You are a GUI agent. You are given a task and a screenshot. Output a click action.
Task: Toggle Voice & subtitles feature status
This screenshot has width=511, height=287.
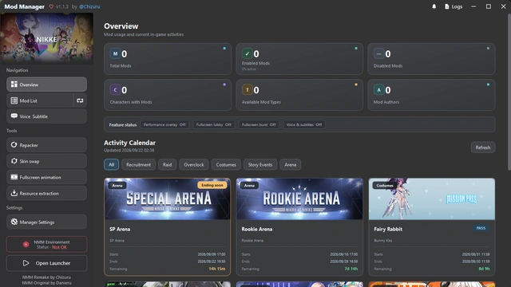303,124
